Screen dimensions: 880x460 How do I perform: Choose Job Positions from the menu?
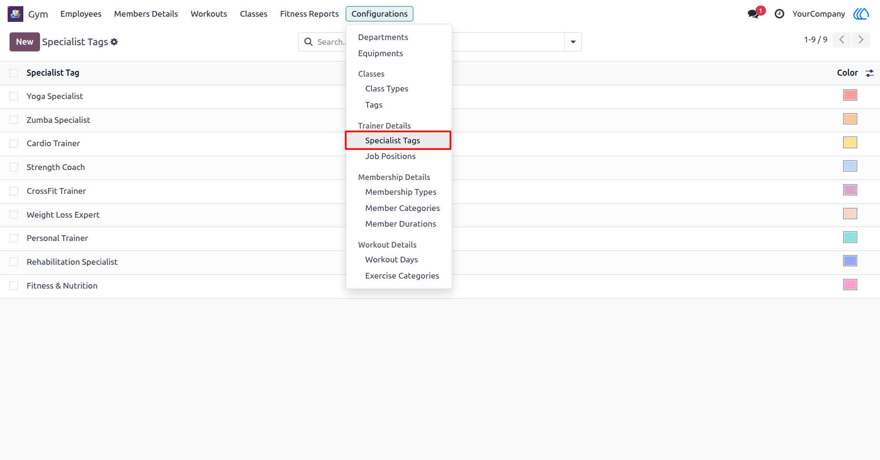pyautogui.click(x=390, y=156)
